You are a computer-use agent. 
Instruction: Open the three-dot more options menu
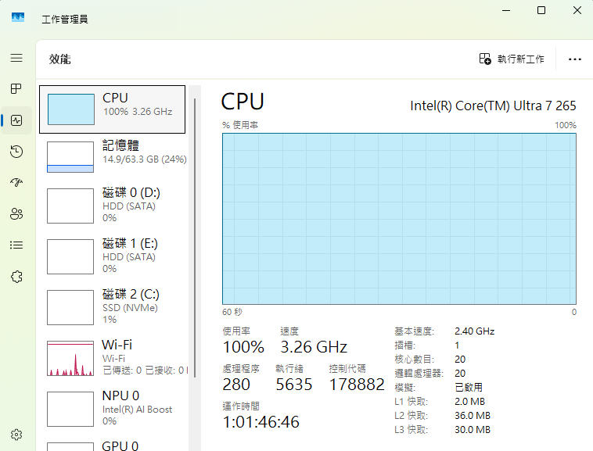(574, 59)
